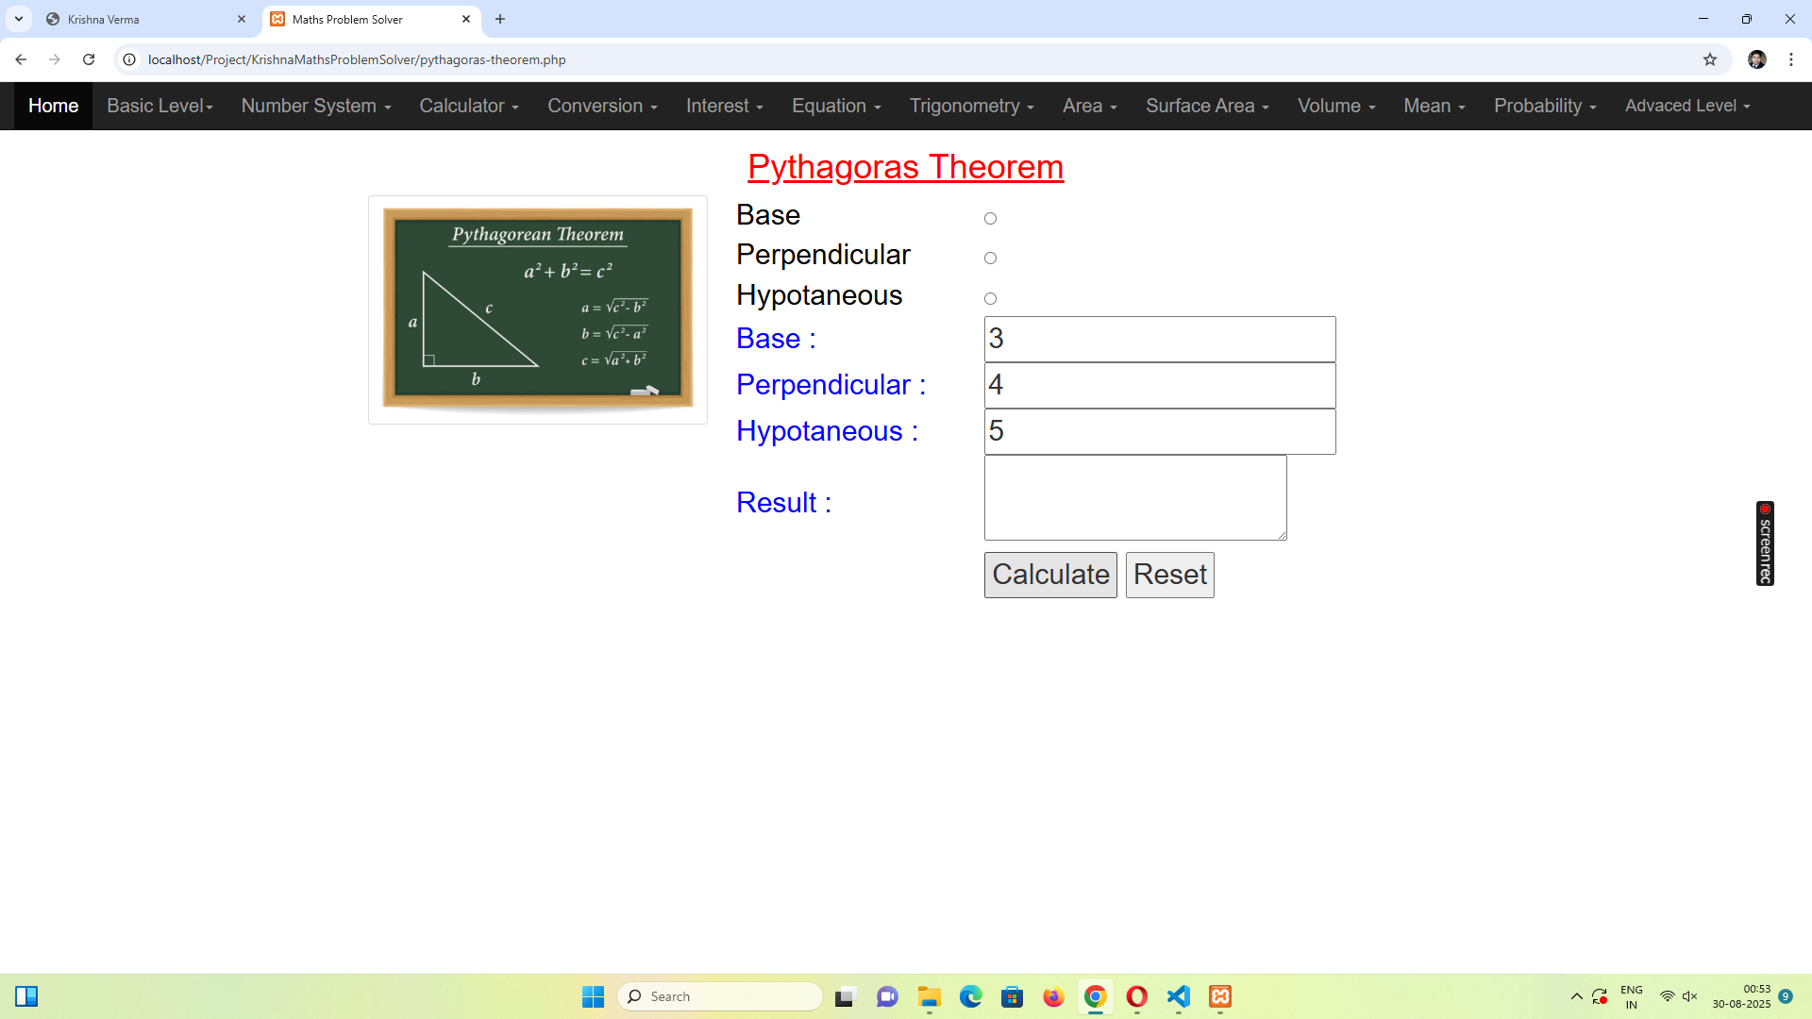Click the screenrec side widget
The width and height of the screenshot is (1812, 1019).
point(1765,543)
